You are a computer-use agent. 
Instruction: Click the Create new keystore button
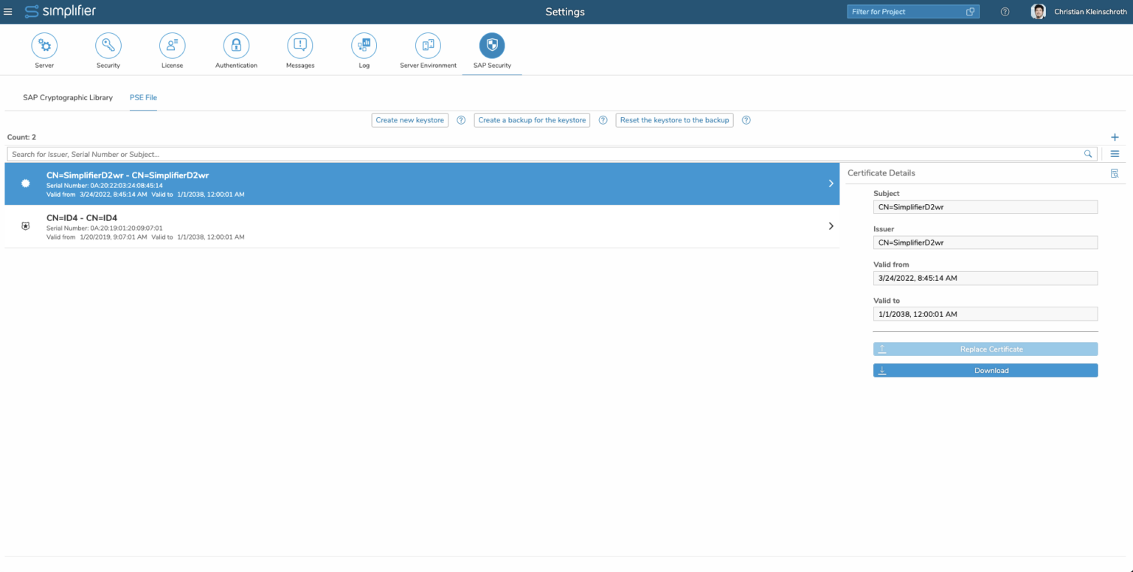[410, 120]
